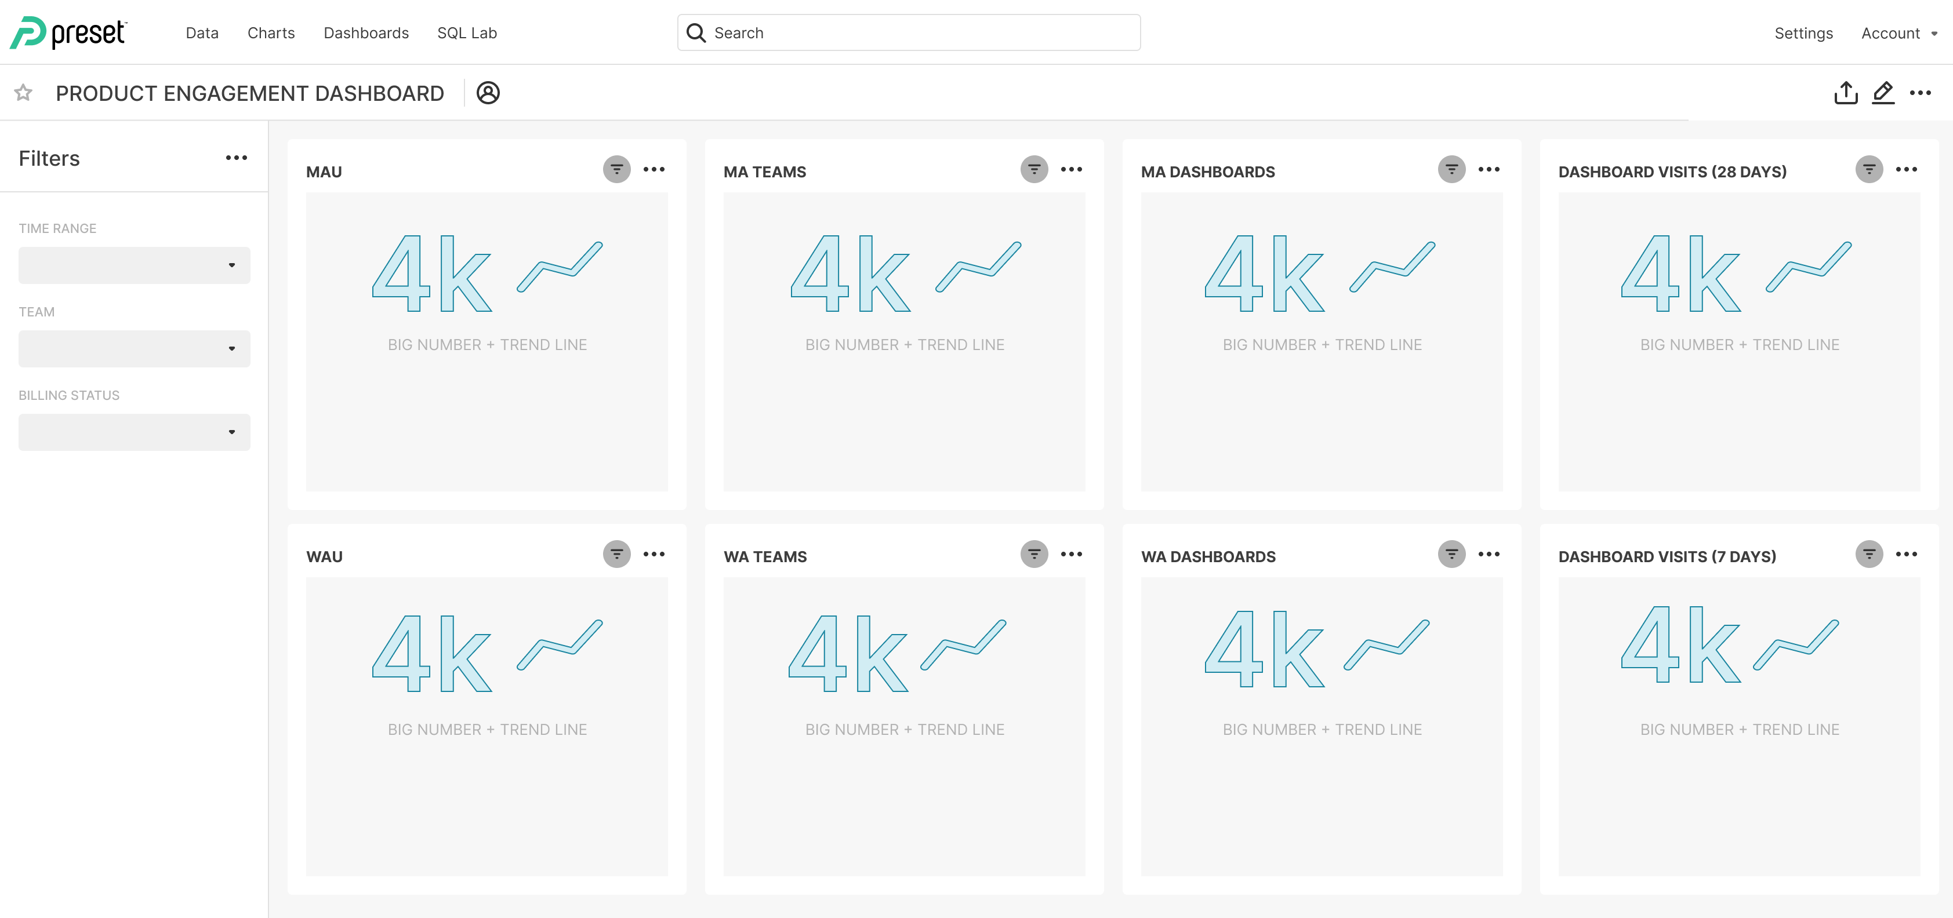Expand the Billing Status filter dropdown

pos(134,432)
